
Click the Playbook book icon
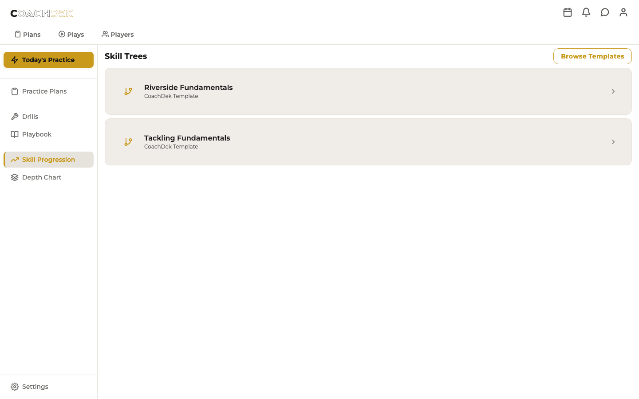[x=14, y=134]
